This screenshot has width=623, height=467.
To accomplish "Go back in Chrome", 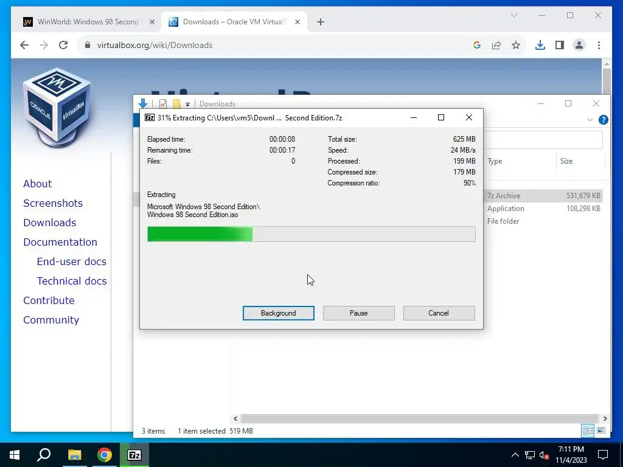I will (24, 45).
